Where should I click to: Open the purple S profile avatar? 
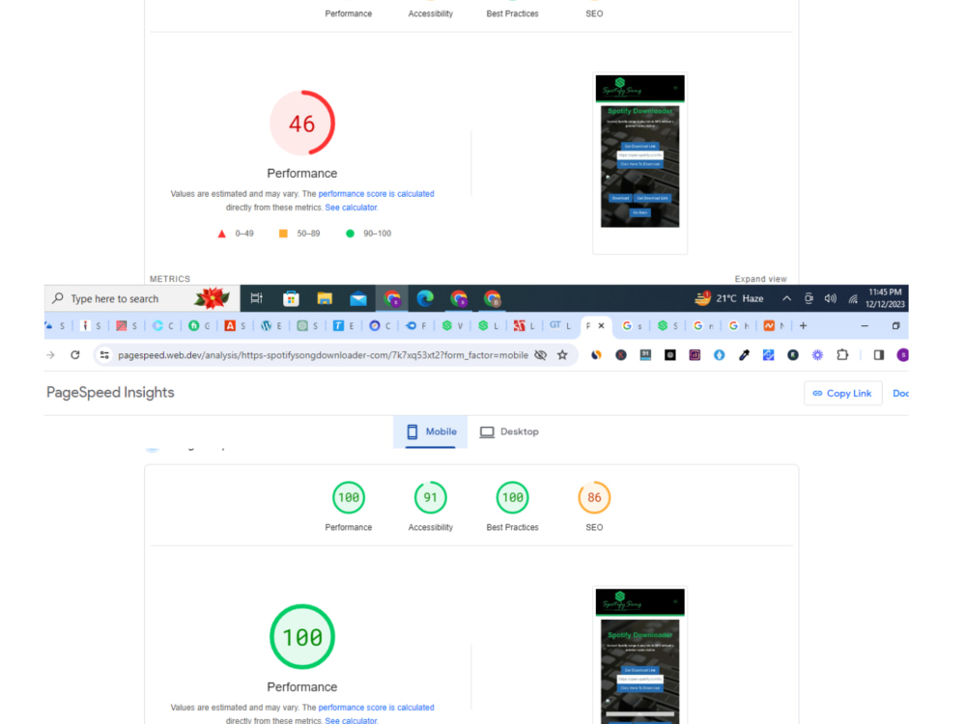point(902,355)
